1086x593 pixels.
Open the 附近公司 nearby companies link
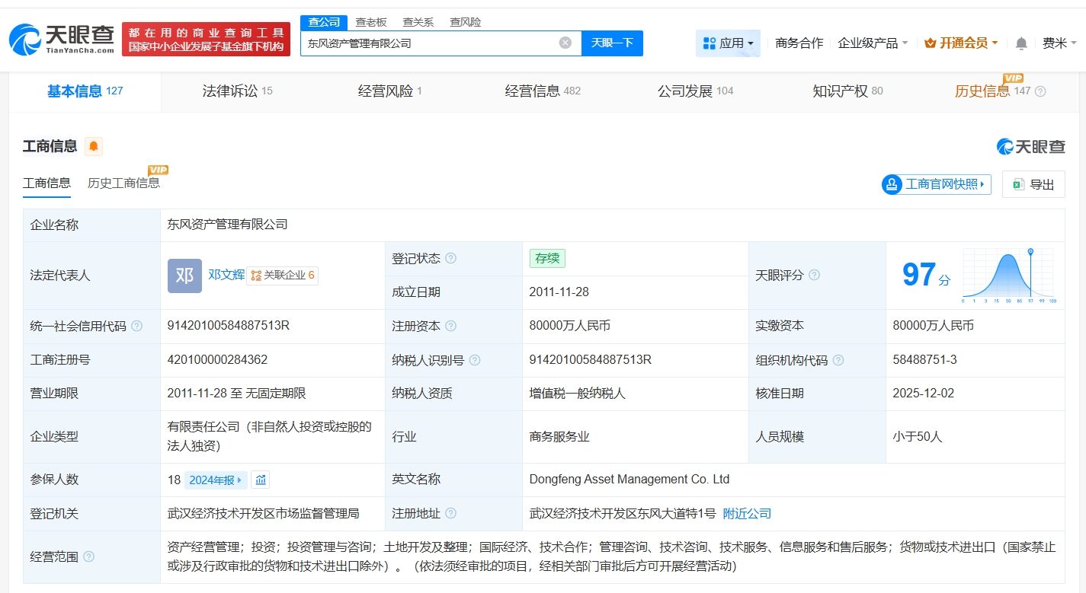pos(747,514)
